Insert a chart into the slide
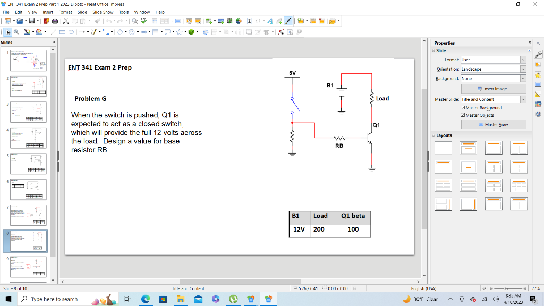 click(x=239, y=21)
